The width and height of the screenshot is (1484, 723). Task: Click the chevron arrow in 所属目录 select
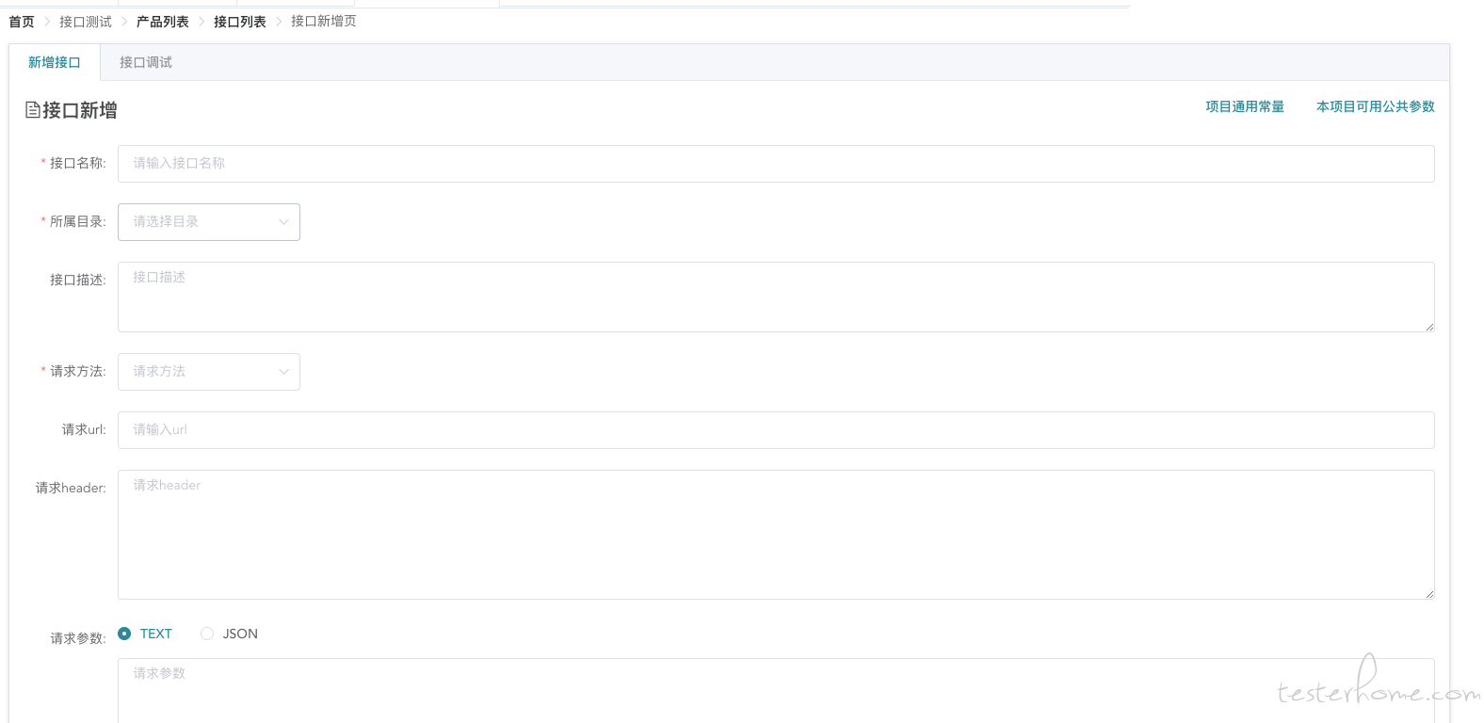coord(283,222)
